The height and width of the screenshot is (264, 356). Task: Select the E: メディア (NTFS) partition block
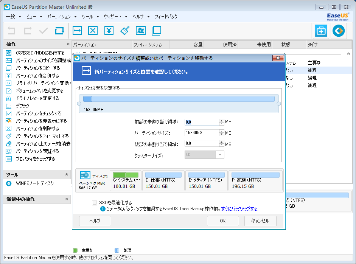[x=207, y=181]
